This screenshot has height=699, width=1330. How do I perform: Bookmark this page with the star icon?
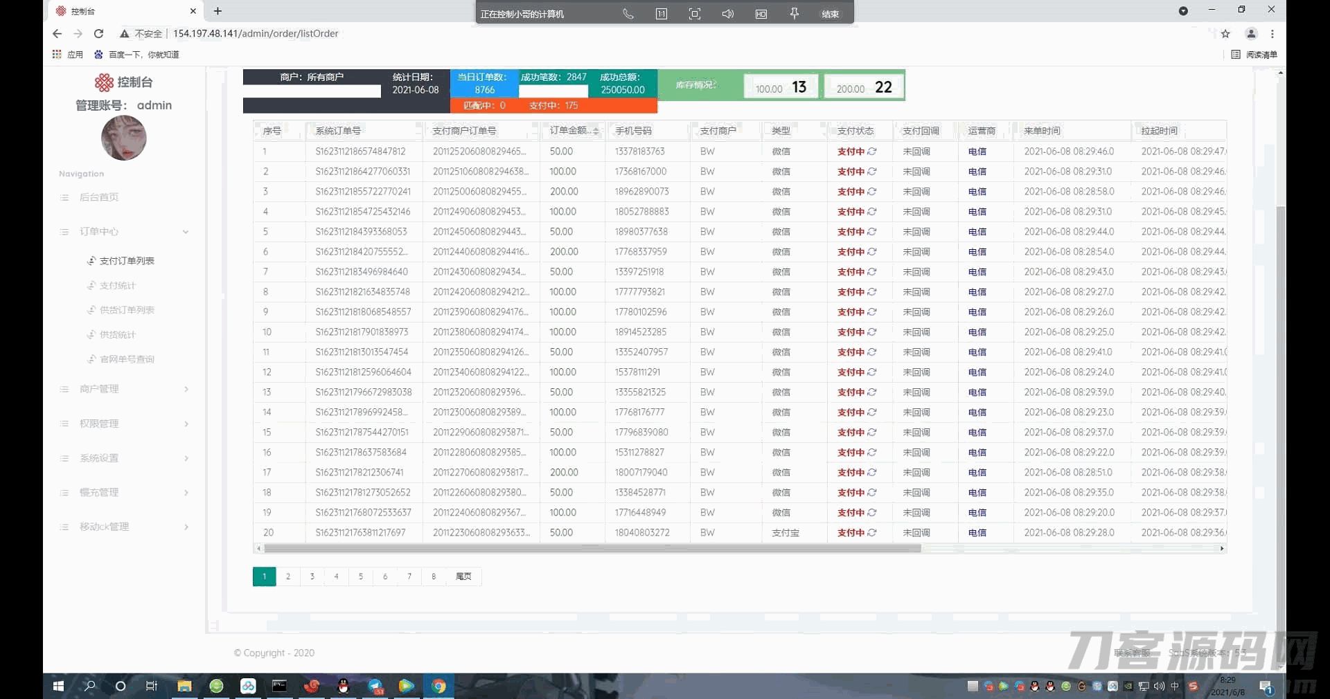pyautogui.click(x=1225, y=33)
